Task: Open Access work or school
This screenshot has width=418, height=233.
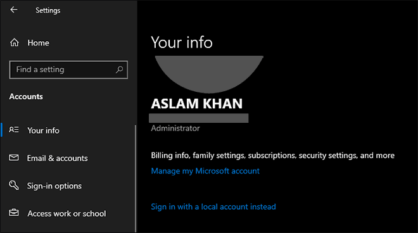Action: coord(66,213)
